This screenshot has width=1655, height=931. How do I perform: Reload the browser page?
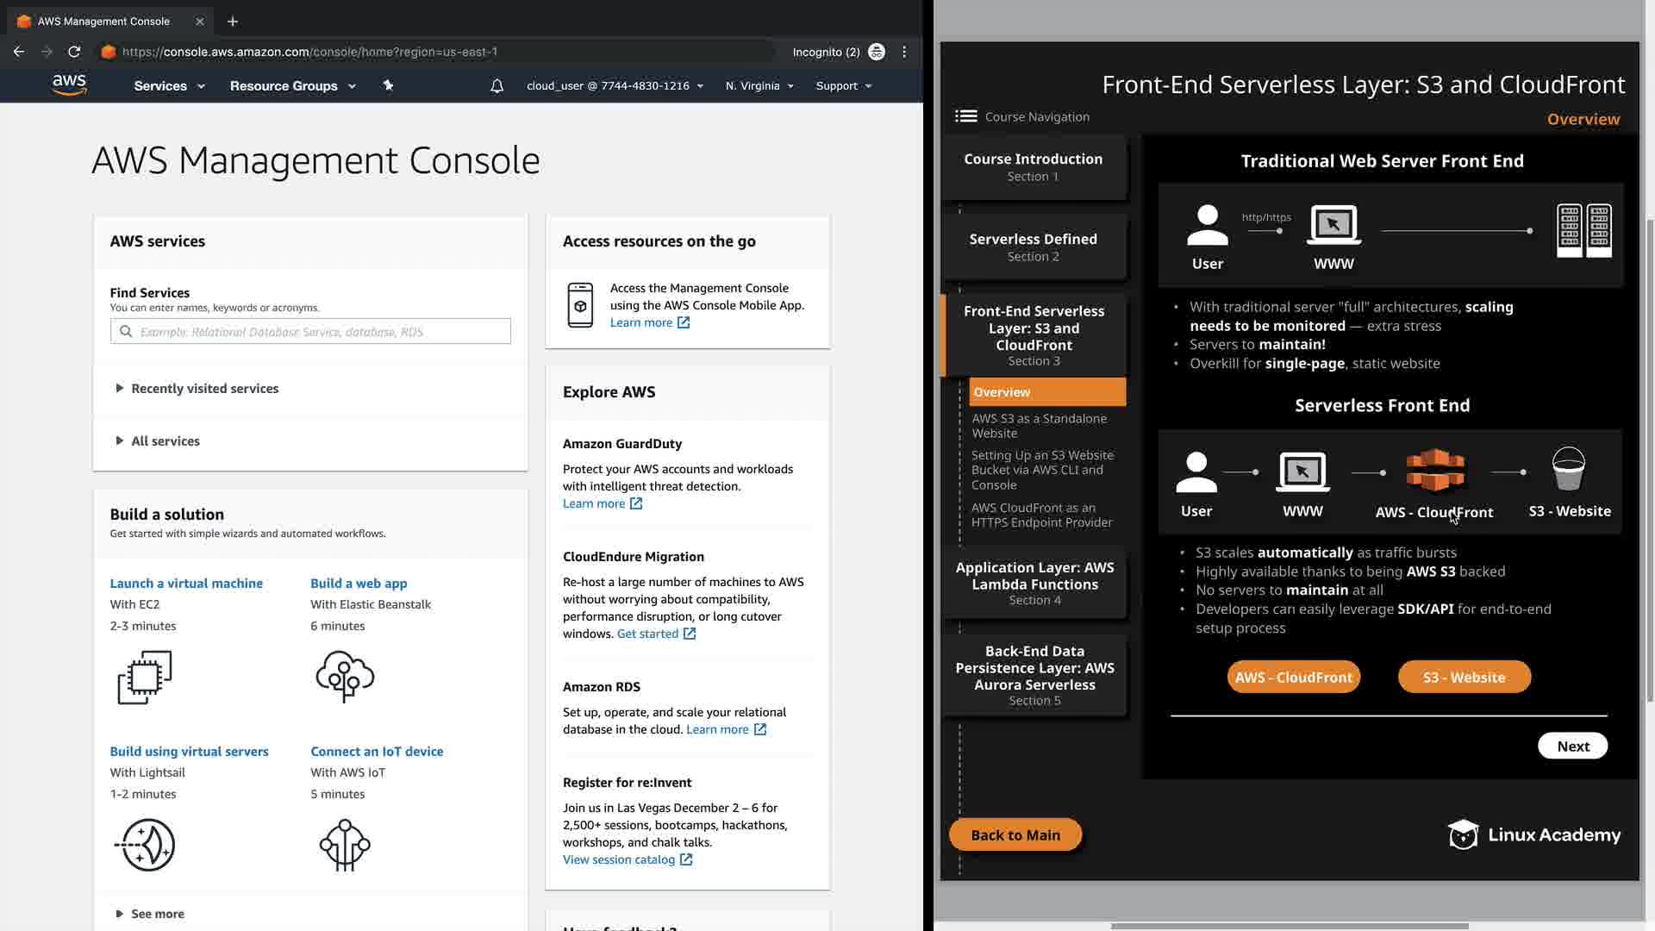(x=74, y=52)
